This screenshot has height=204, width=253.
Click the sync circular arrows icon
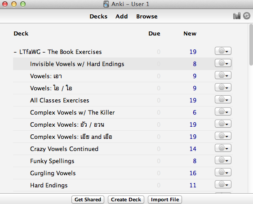pos(247,16)
